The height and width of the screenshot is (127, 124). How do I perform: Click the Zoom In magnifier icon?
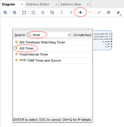pyautogui.click(x=5, y=12)
